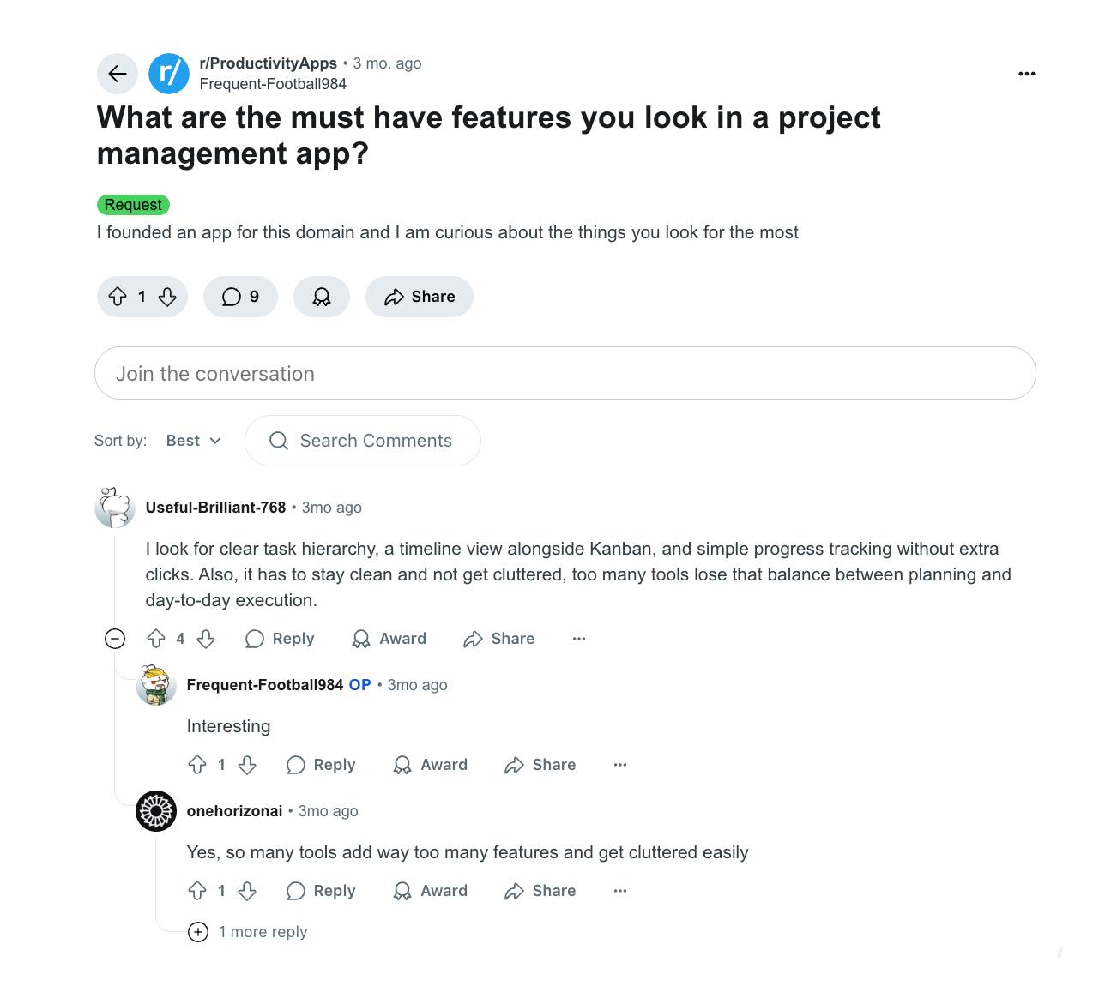Open the Sort by Best dropdown

tap(192, 440)
